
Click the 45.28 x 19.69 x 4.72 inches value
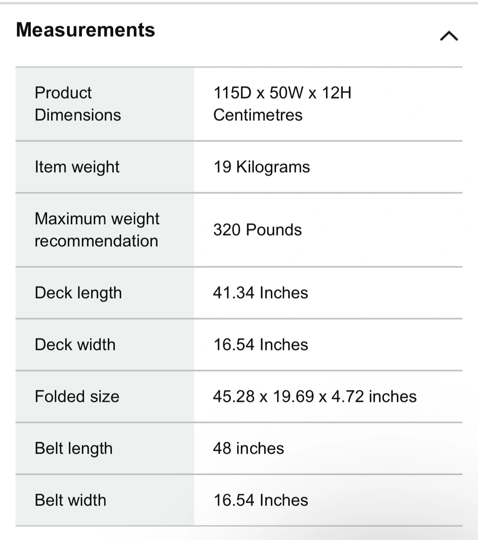pos(315,396)
